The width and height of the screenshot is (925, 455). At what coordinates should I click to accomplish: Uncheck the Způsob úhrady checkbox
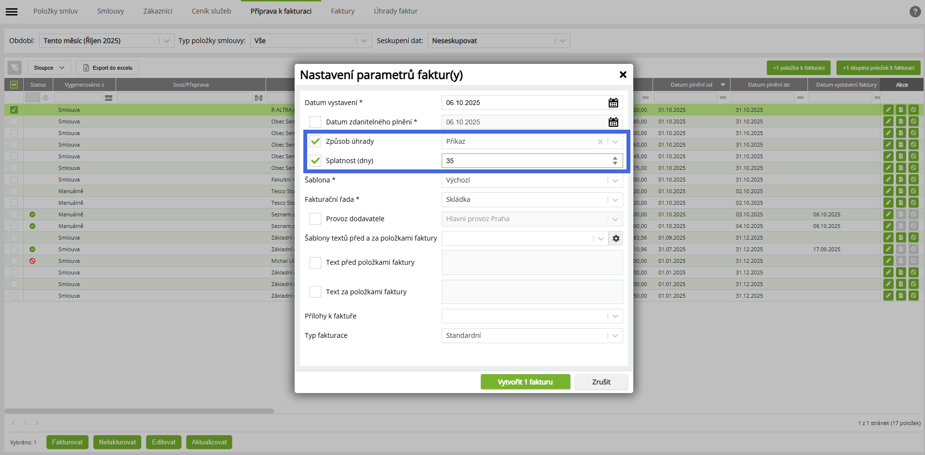(315, 141)
